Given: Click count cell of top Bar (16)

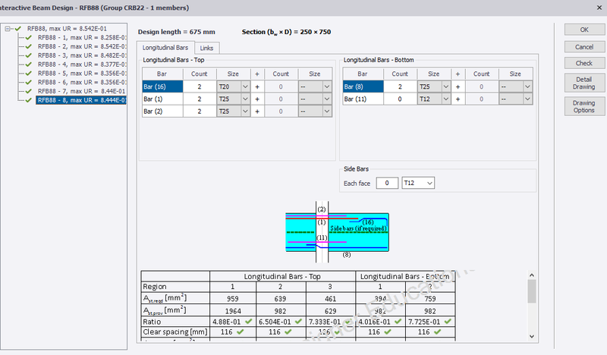Looking at the screenshot, I should 200,86.
